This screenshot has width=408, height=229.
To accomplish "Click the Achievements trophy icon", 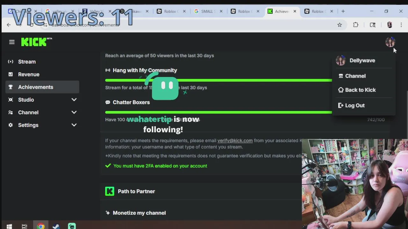I will (x=11, y=87).
